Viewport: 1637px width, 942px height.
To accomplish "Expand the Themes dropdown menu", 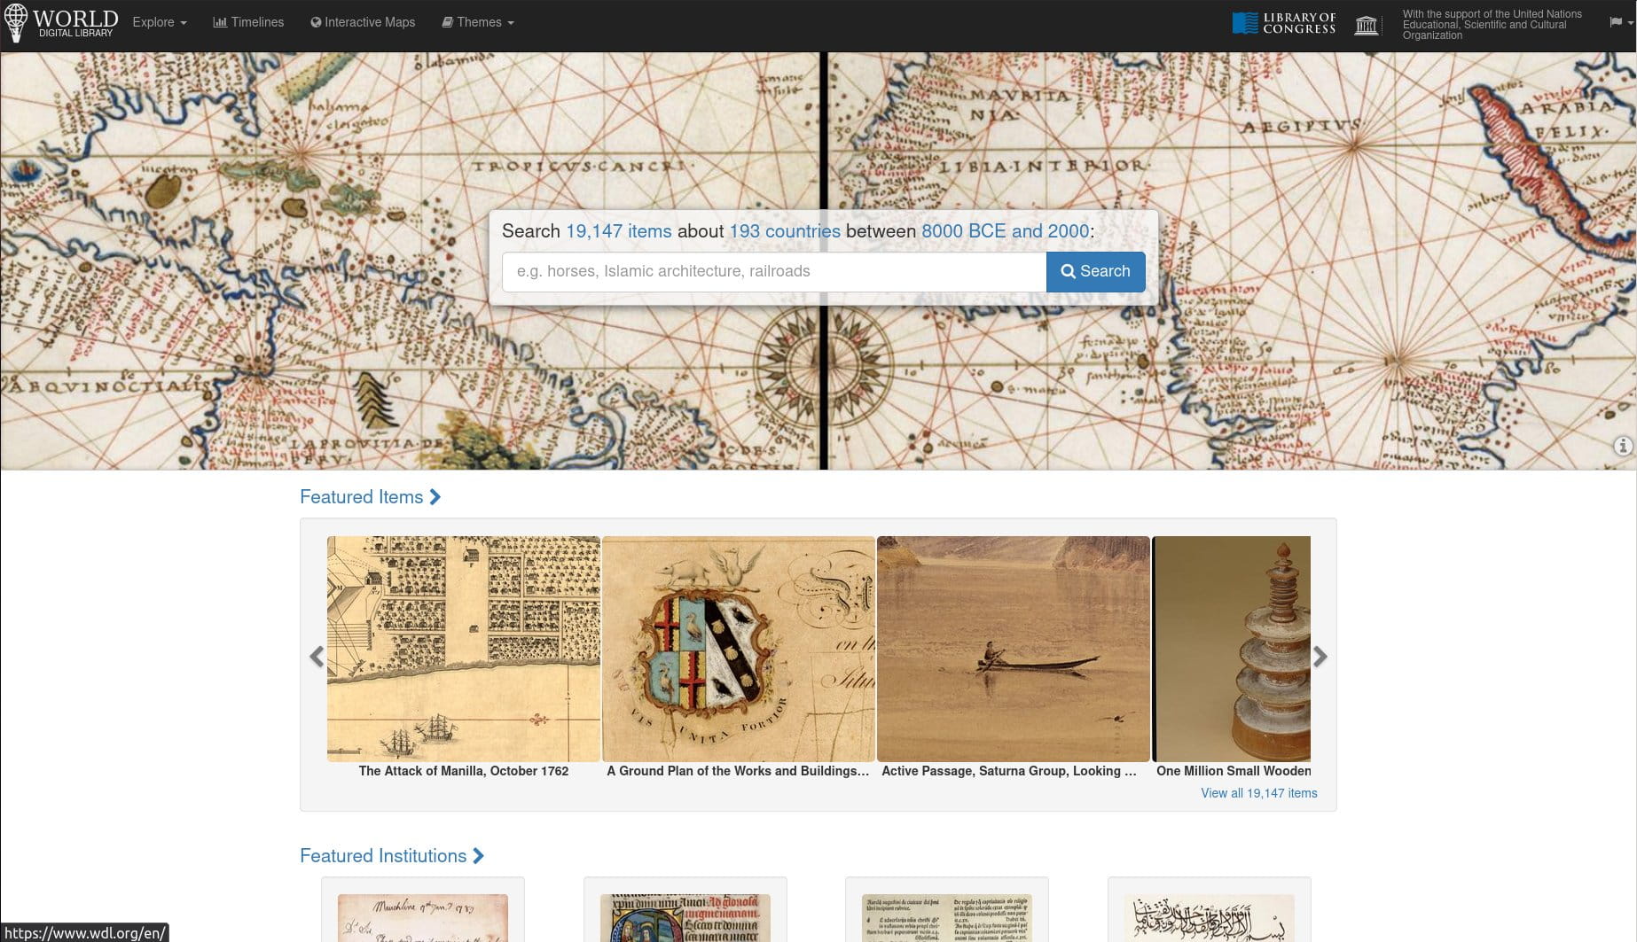I will (478, 22).
